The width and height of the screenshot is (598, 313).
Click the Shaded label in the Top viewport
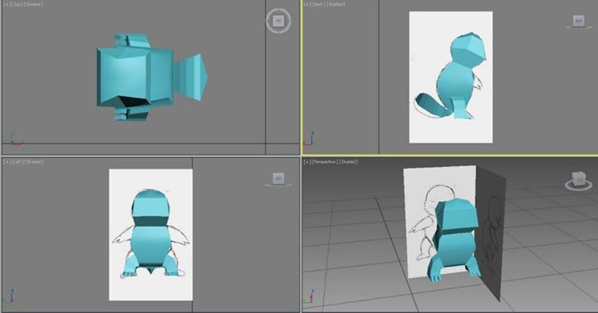32,4
